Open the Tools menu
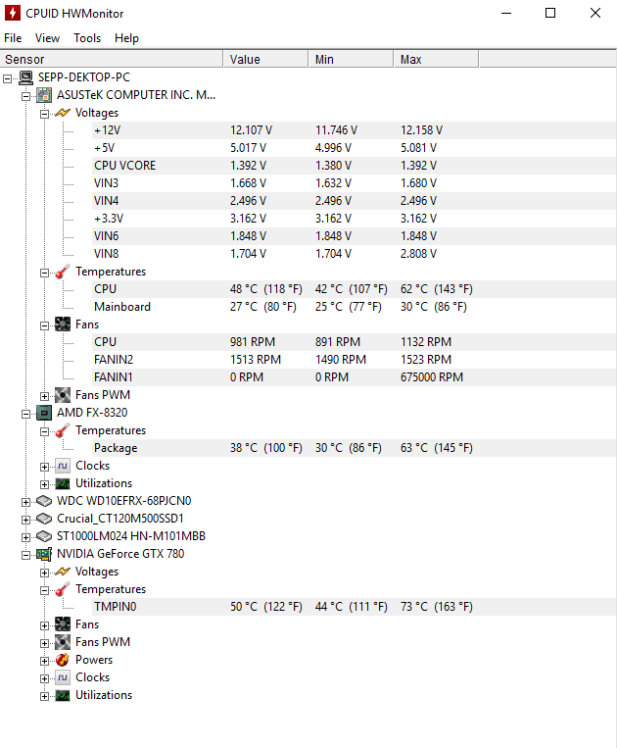This screenshot has width=617, height=748. click(x=87, y=38)
